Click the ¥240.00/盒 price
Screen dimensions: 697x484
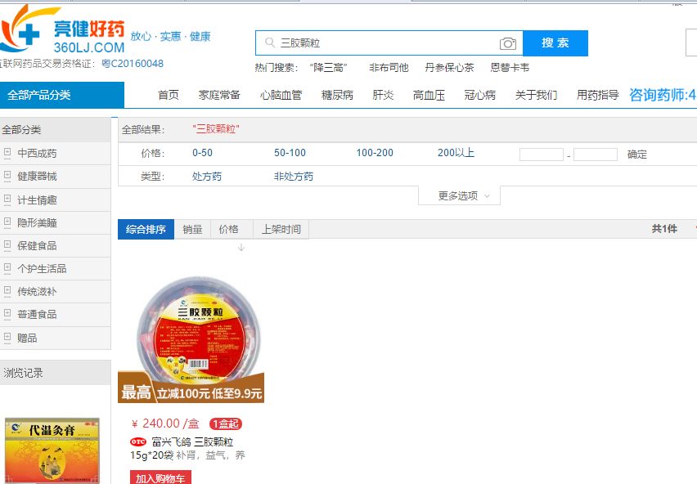click(x=165, y=423)
